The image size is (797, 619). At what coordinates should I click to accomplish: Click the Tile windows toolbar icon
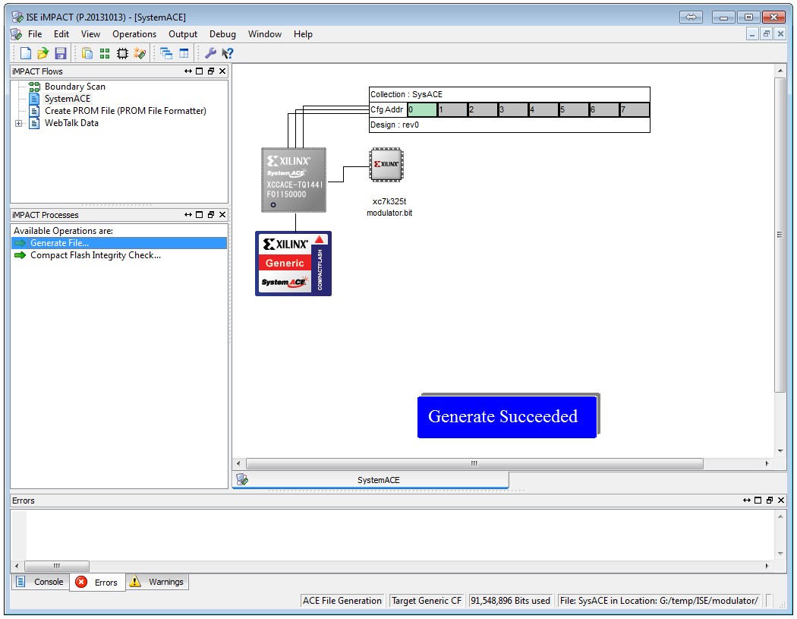click(x=184, y=53)
